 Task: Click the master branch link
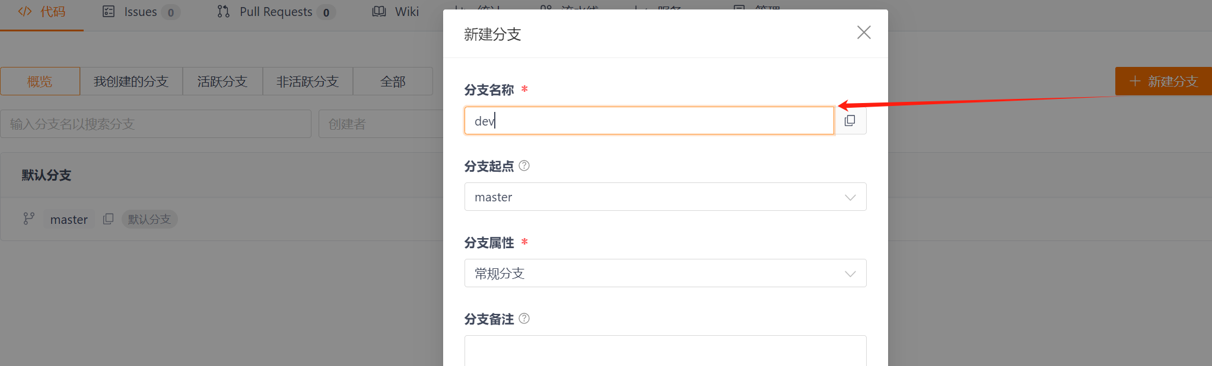69,220
